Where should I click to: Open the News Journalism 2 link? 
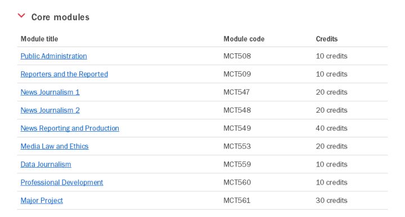click(x=50, y=110)
